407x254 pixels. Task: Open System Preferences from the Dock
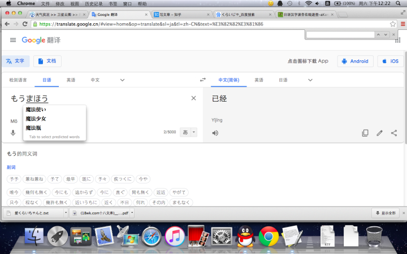(222, 237)
